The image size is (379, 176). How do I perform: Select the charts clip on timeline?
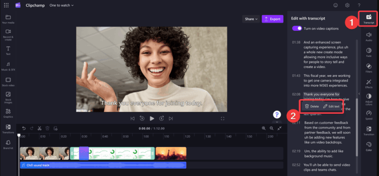(112, 154)
